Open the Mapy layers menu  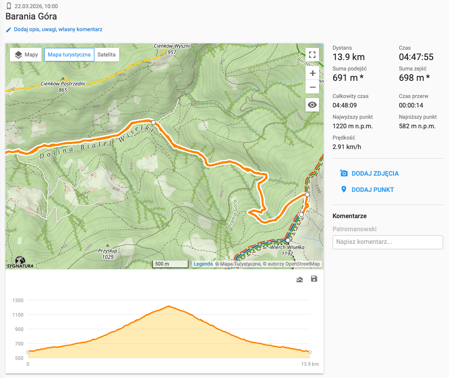26,55
